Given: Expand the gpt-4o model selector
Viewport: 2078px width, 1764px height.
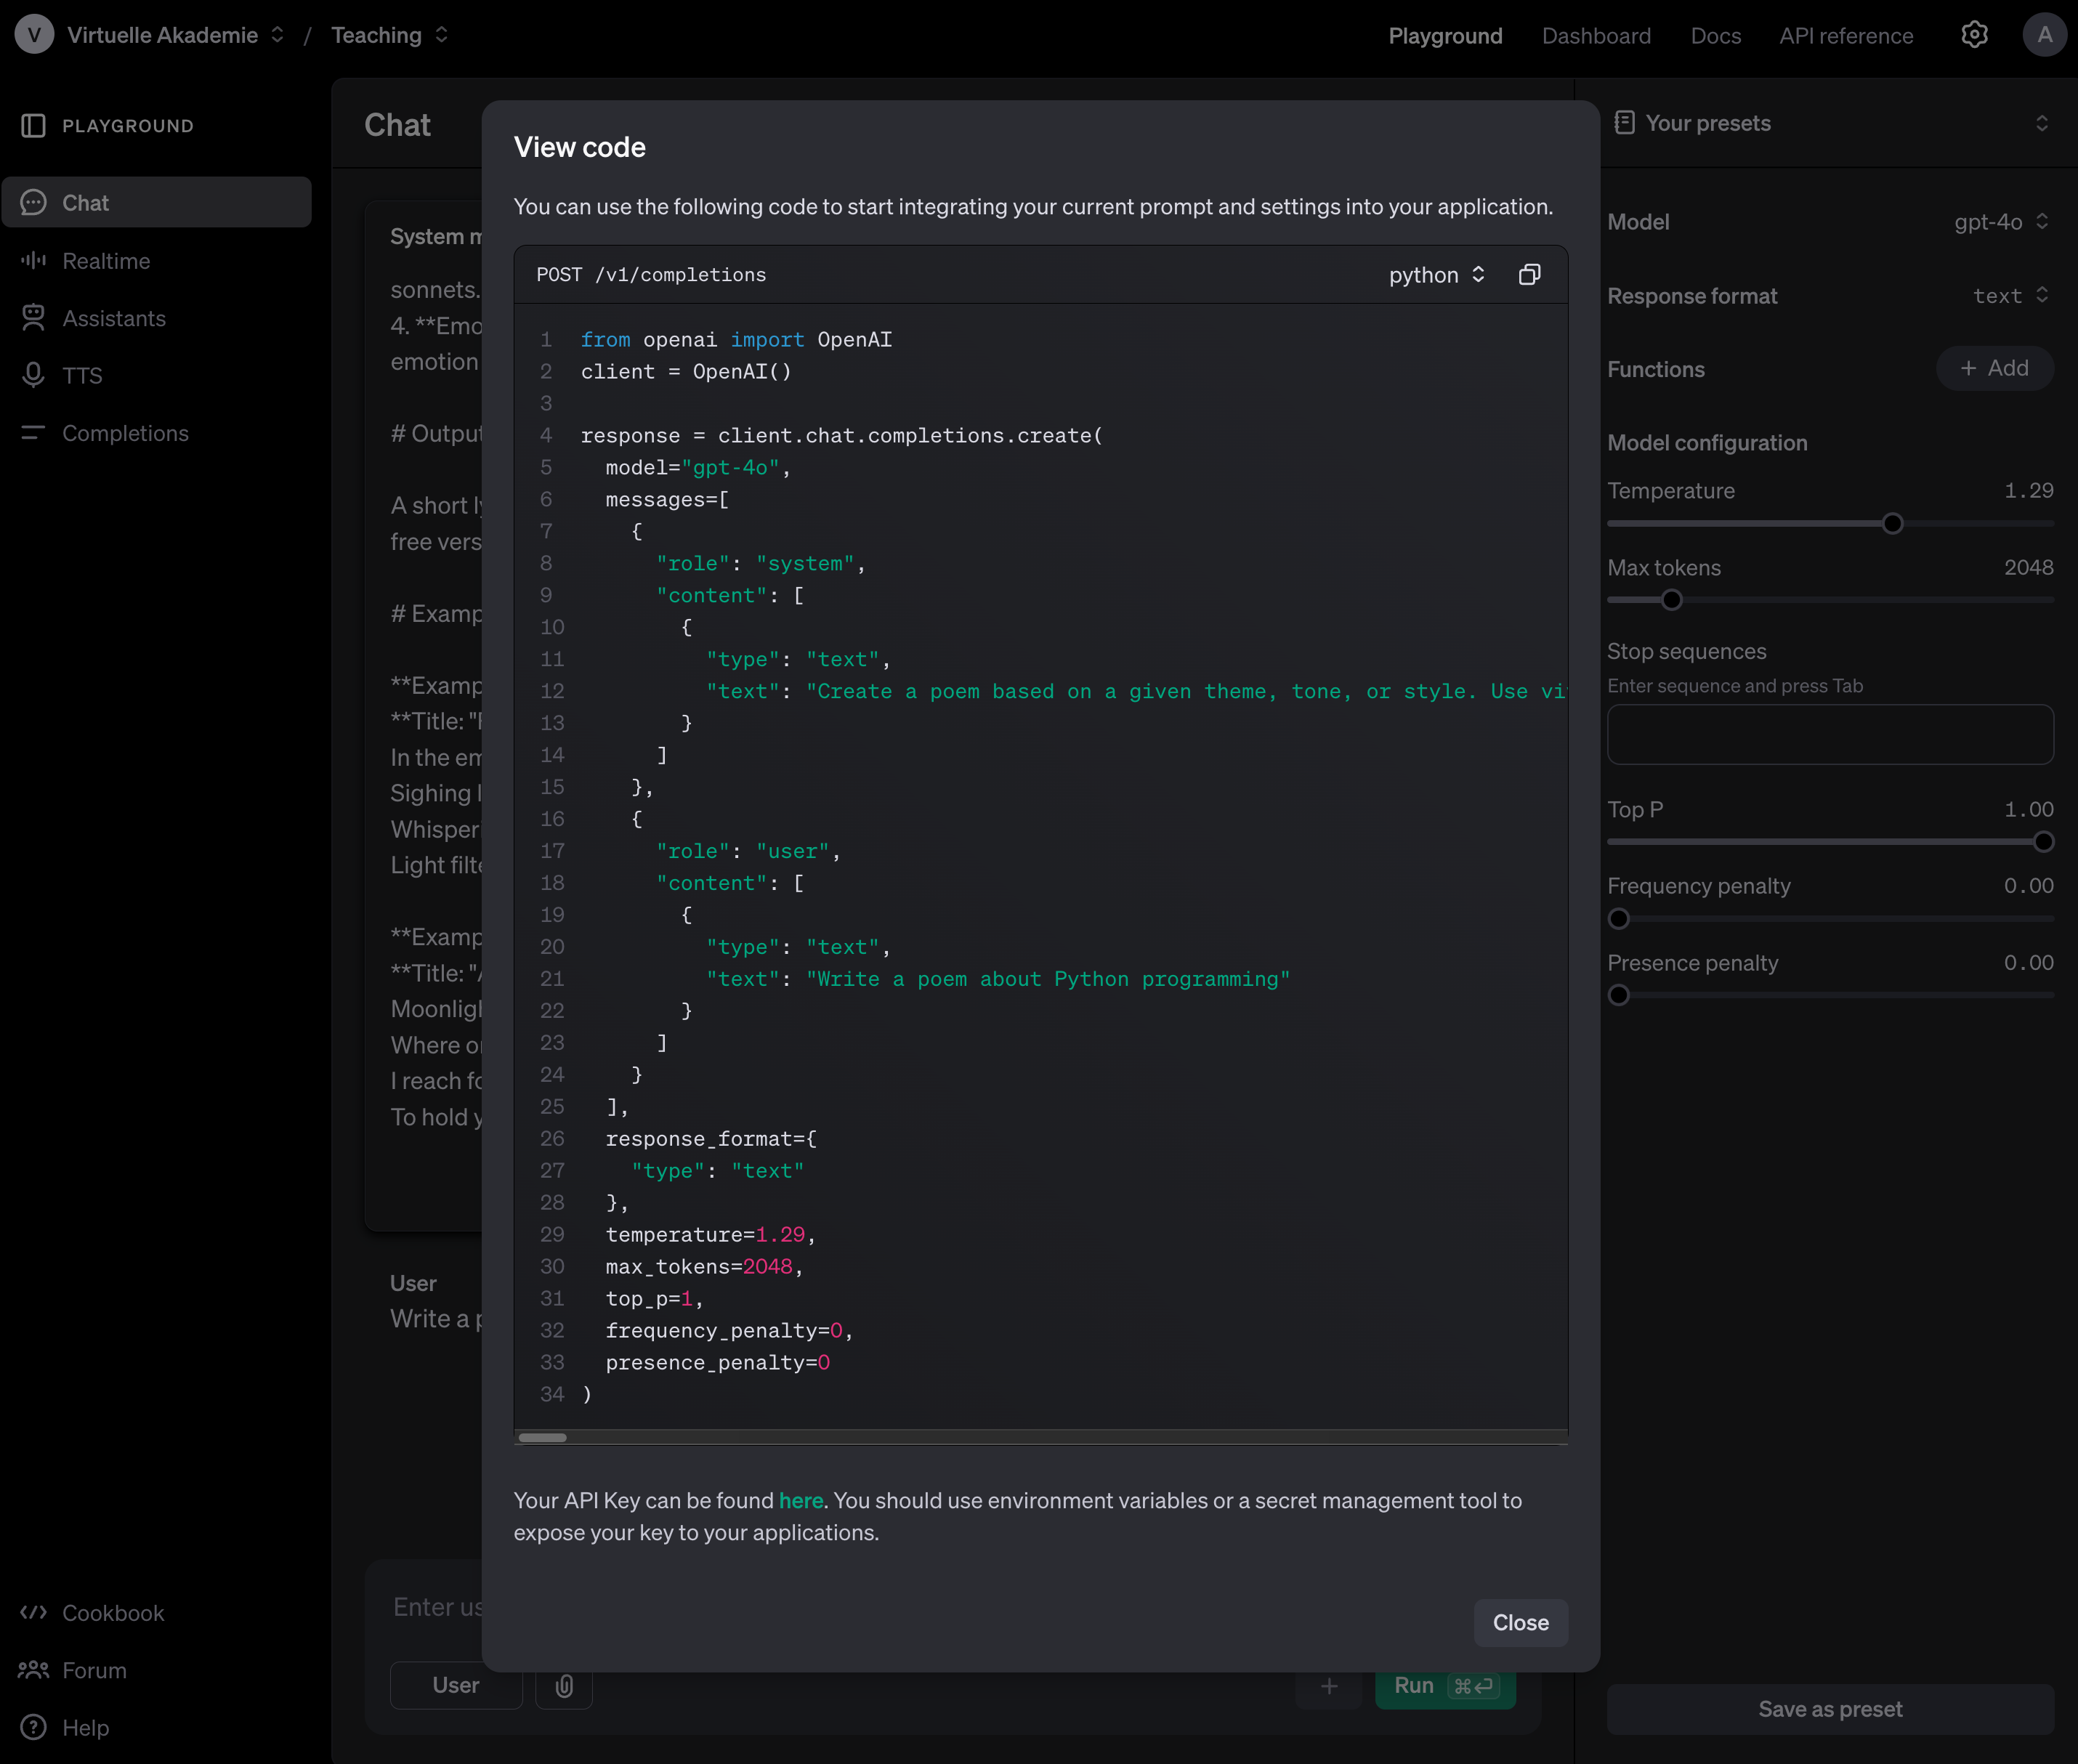Looking at the screenshot, I should [2000, 221].
